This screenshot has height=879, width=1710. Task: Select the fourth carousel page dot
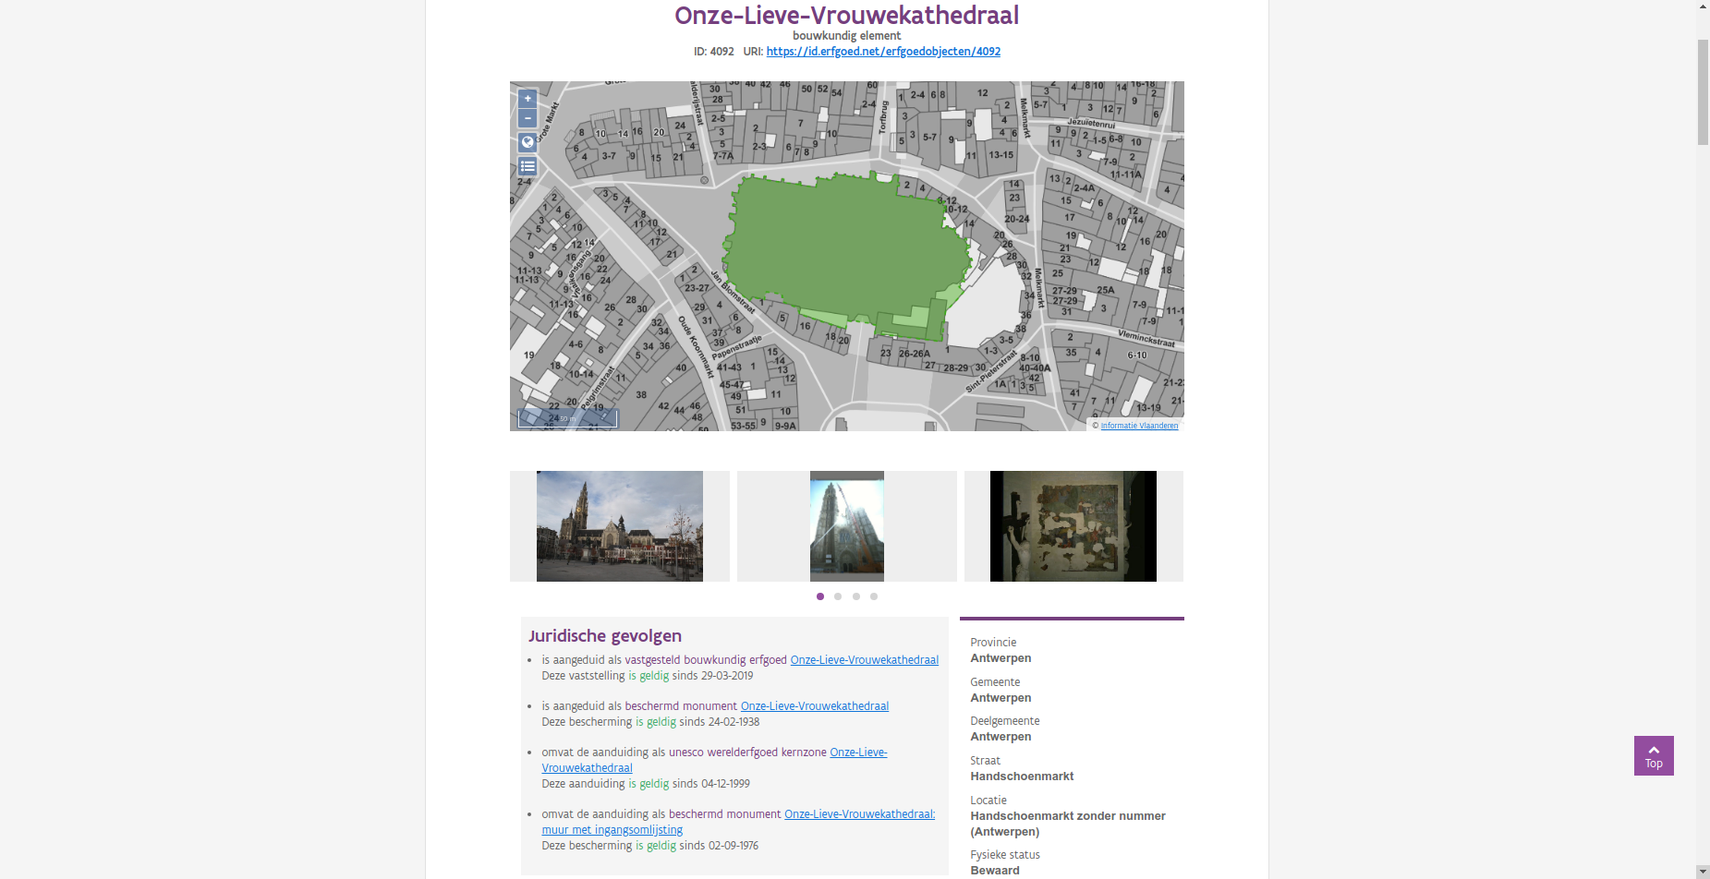pyautogui.click(x=874, y=596)
